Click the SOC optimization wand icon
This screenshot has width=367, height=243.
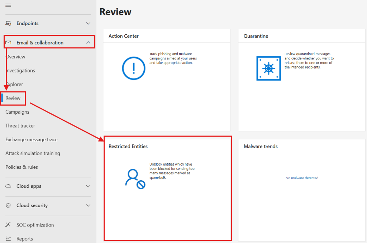8,225
